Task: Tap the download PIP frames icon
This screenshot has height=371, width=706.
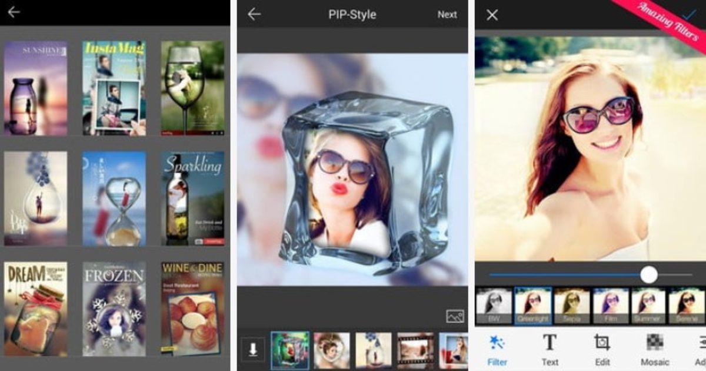Action: pyautogui.click(x=253, y=350)
